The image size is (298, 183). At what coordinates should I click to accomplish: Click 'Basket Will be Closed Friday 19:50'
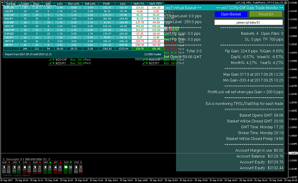(x=255, y=139)
